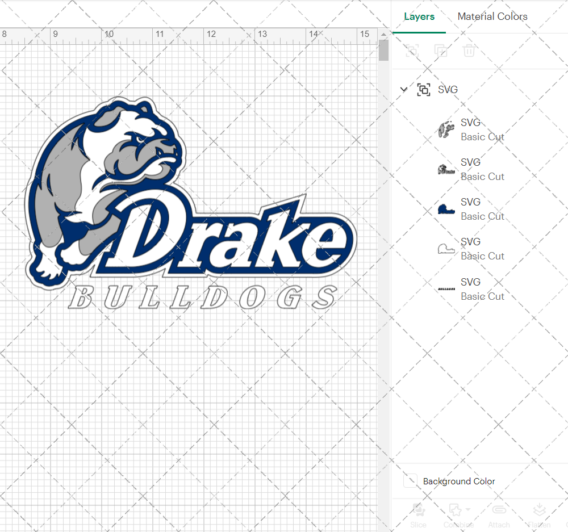Click the Attach tool
Viewport: 568px width, 532px height.
(499, 515)
